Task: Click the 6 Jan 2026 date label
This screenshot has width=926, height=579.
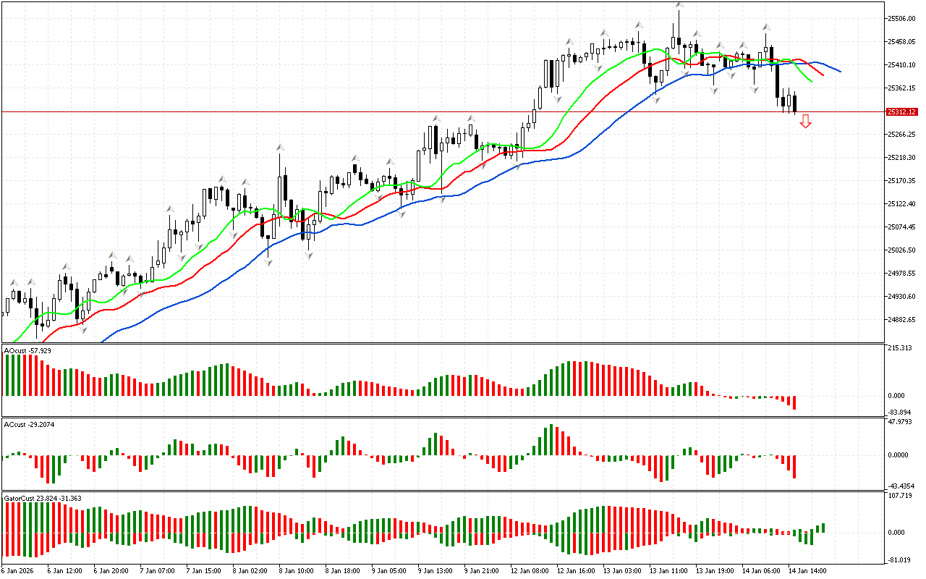Action: [x=18, y=570]
